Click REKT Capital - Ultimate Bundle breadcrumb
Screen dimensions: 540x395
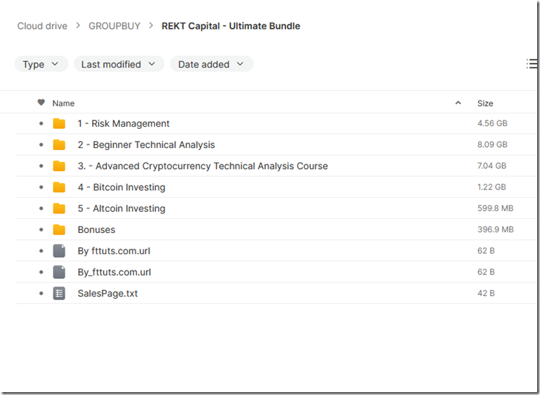pyautogui.click(x=231, y=26)
